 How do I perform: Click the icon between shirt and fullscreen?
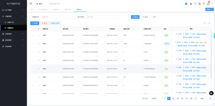[199, 3]
